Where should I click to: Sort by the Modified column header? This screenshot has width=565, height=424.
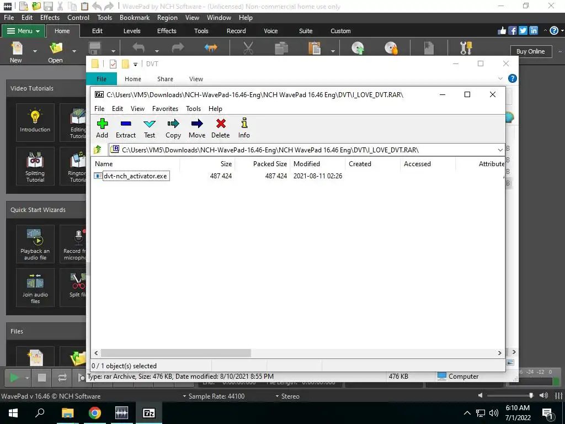pyautogui.click(x=317, y=163)
